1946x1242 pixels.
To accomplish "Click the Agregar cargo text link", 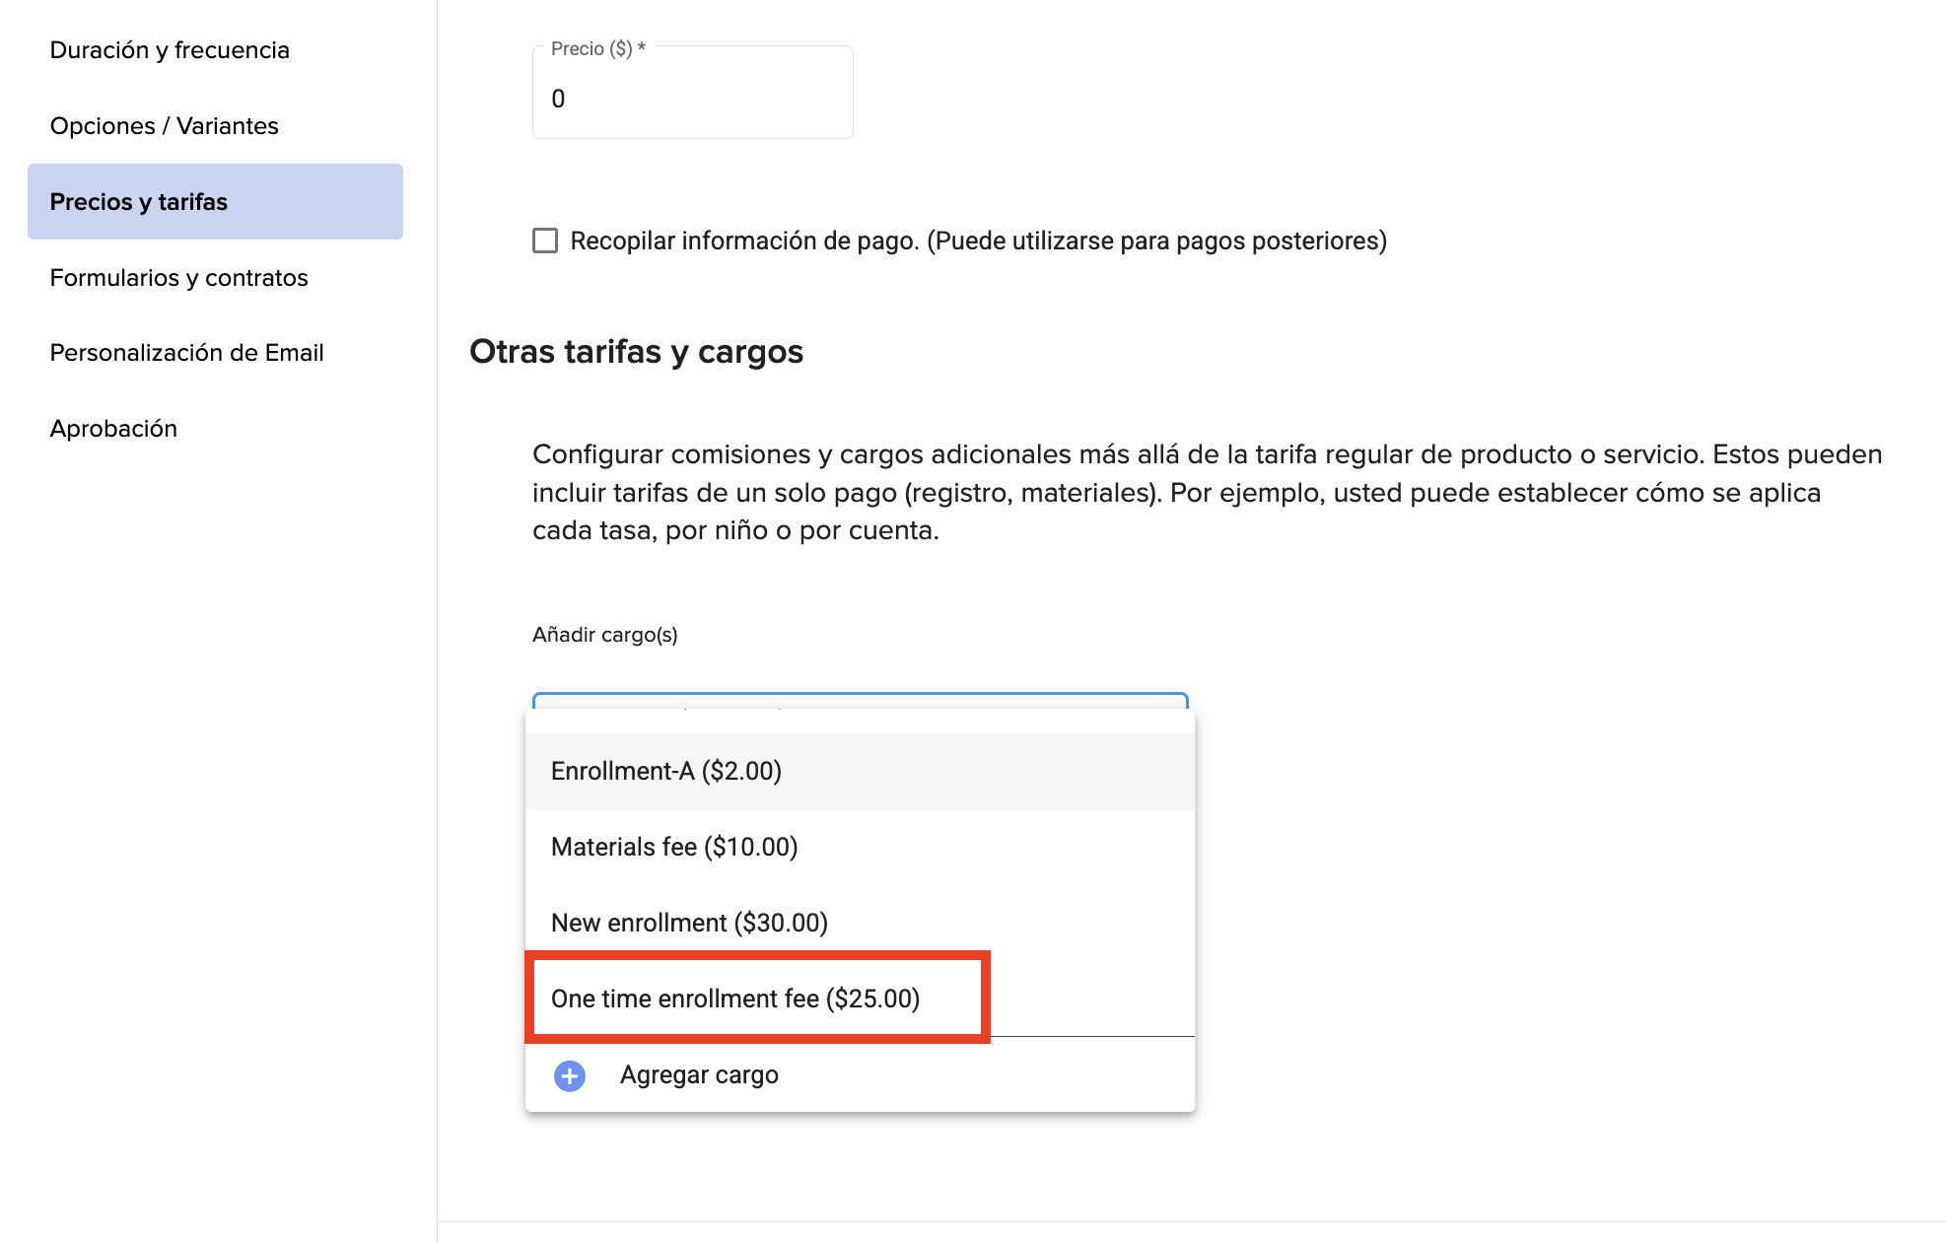I will (699, 1075).
